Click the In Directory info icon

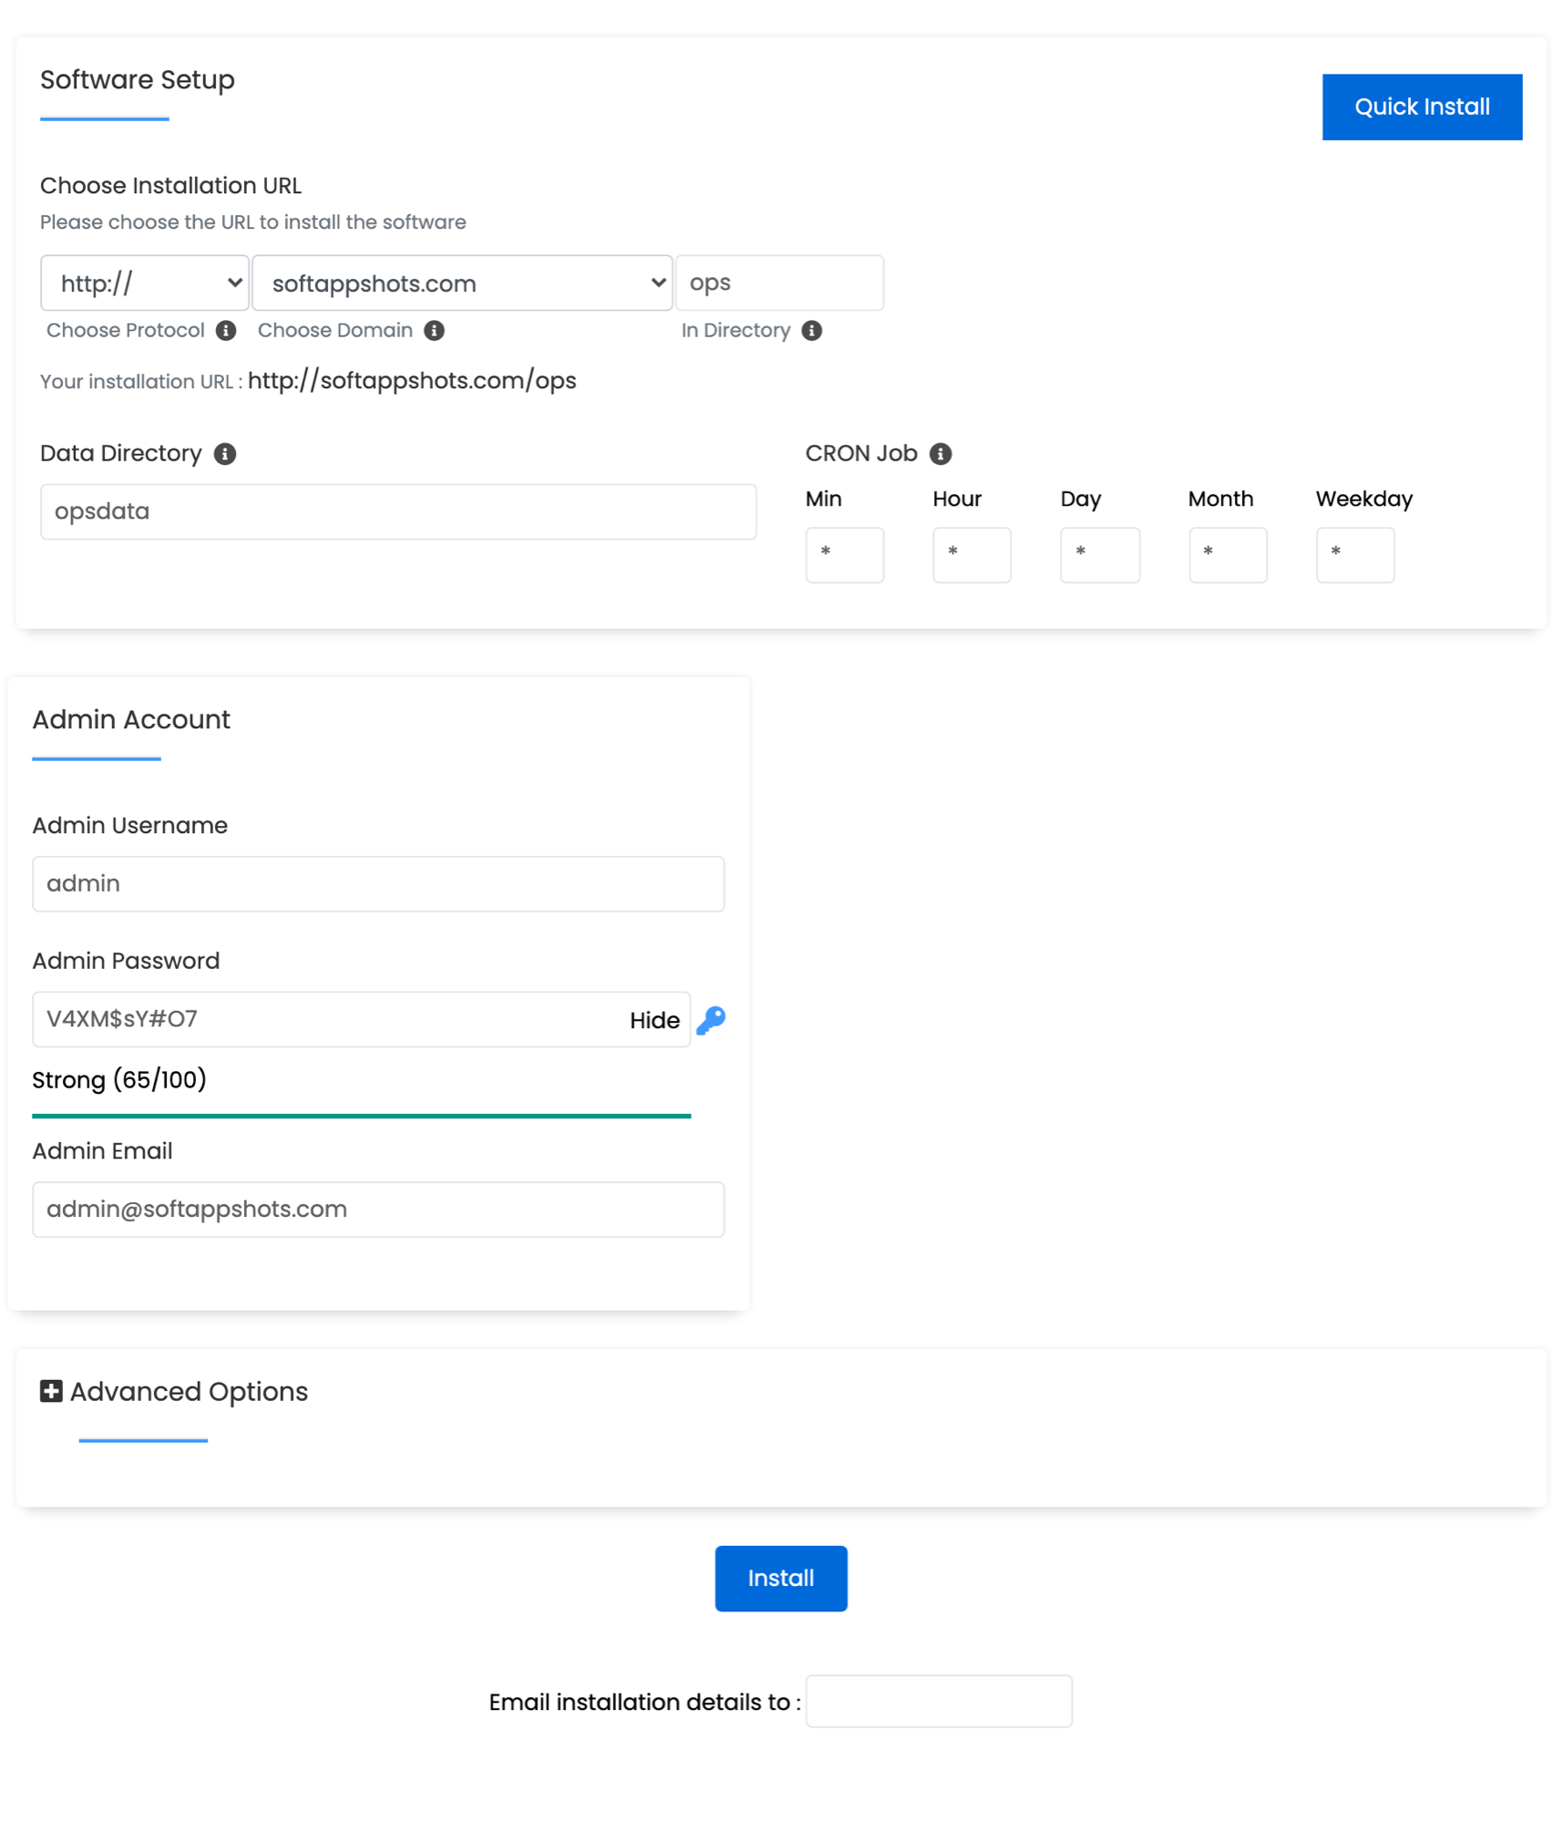(x=813, y=330)
